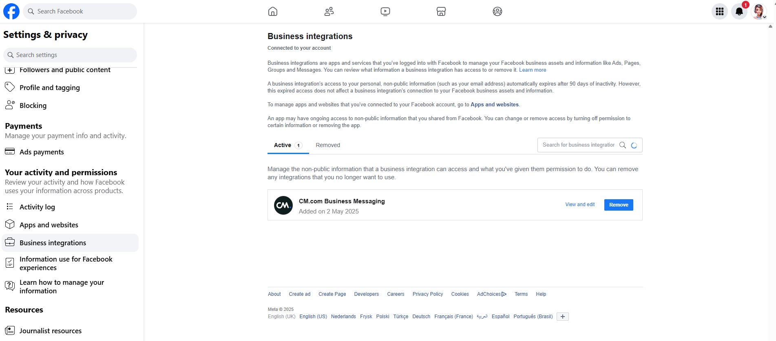The width and height of the screenshot is (776, 341).
Task: Open the apps grid menu
Action: (x=720, y=11)
